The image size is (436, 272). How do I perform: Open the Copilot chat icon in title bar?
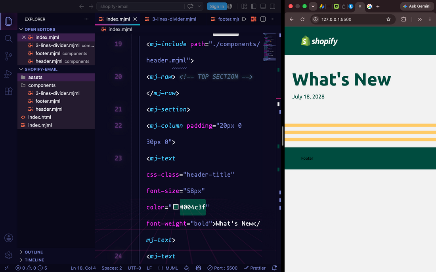tap(191, 6)
